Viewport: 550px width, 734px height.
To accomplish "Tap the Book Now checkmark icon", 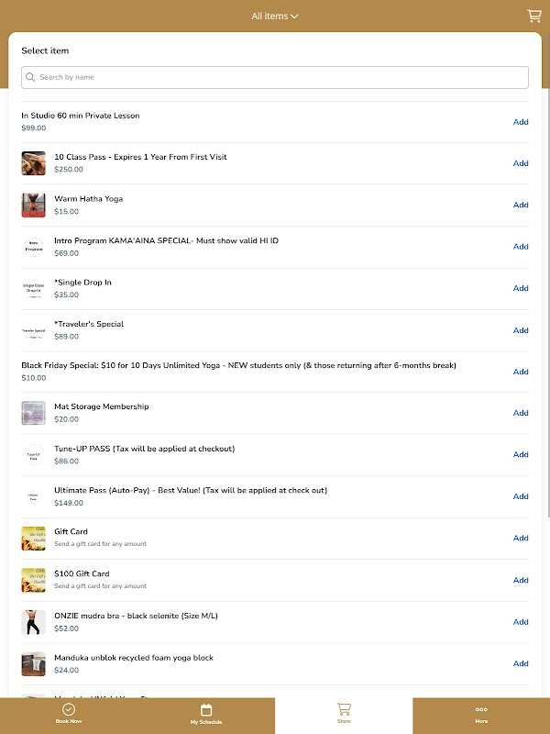I will pyautogui.click(x=69, y=710).
